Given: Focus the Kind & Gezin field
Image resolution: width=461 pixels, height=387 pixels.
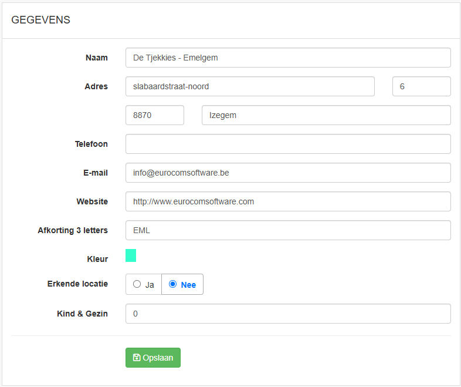Looking at the screenshot, I should [288, 314].
